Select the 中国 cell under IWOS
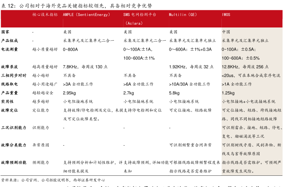 226,32
